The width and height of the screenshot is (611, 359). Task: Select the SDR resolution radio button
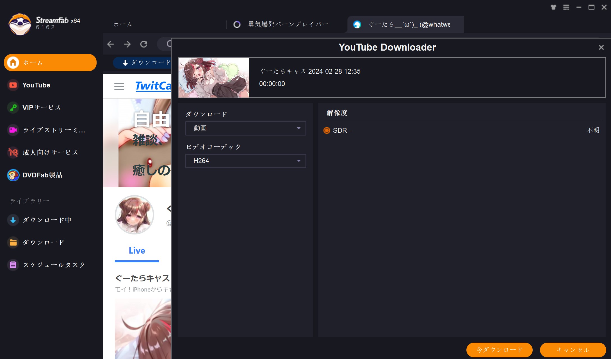point(327,130)
